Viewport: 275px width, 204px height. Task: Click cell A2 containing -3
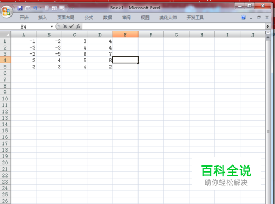[24, 47]
